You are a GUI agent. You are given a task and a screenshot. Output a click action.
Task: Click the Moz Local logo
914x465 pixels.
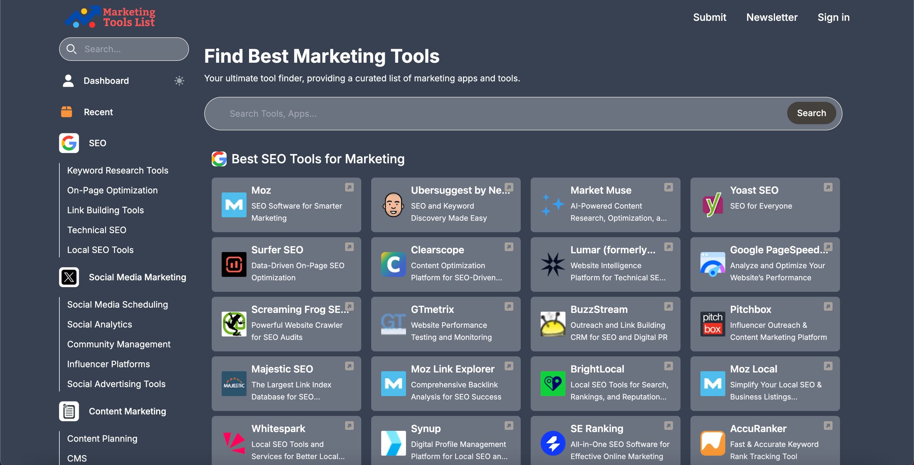pyautogui.click(x=713, y=384)
